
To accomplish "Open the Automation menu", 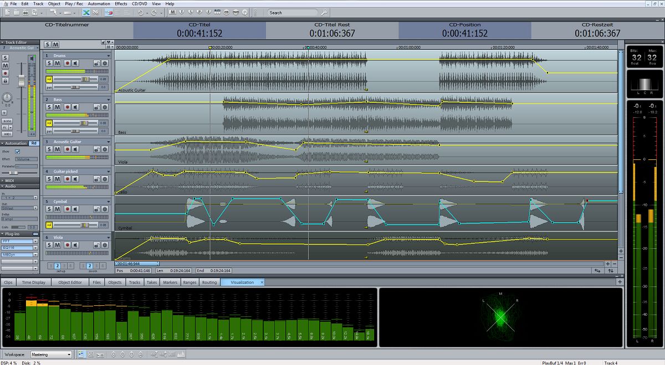I will (x=99, y=3).
